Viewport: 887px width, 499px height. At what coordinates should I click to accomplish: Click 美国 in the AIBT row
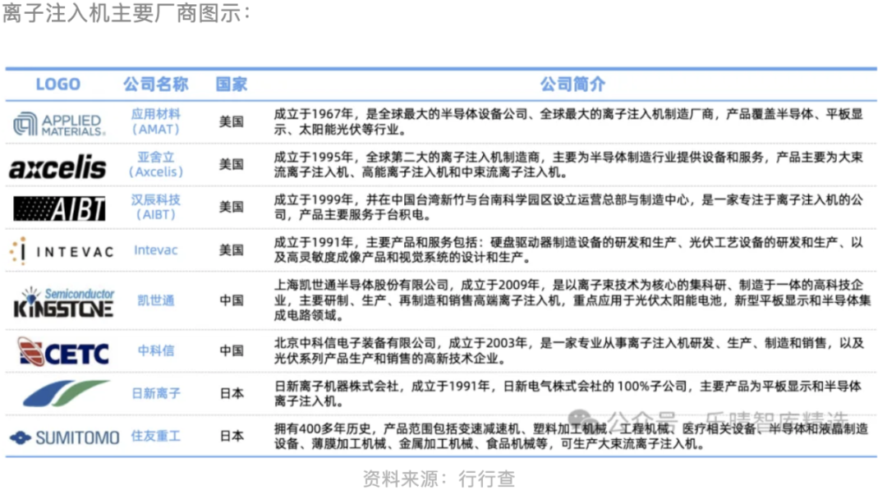(x=232, y=207)
